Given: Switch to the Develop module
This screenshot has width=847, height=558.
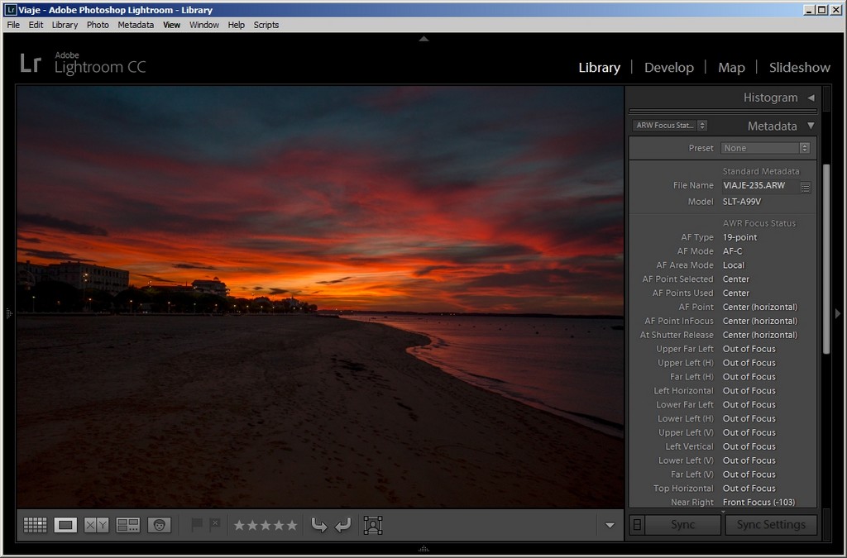Looking at the screenshot, I should [x=668, y=68].
